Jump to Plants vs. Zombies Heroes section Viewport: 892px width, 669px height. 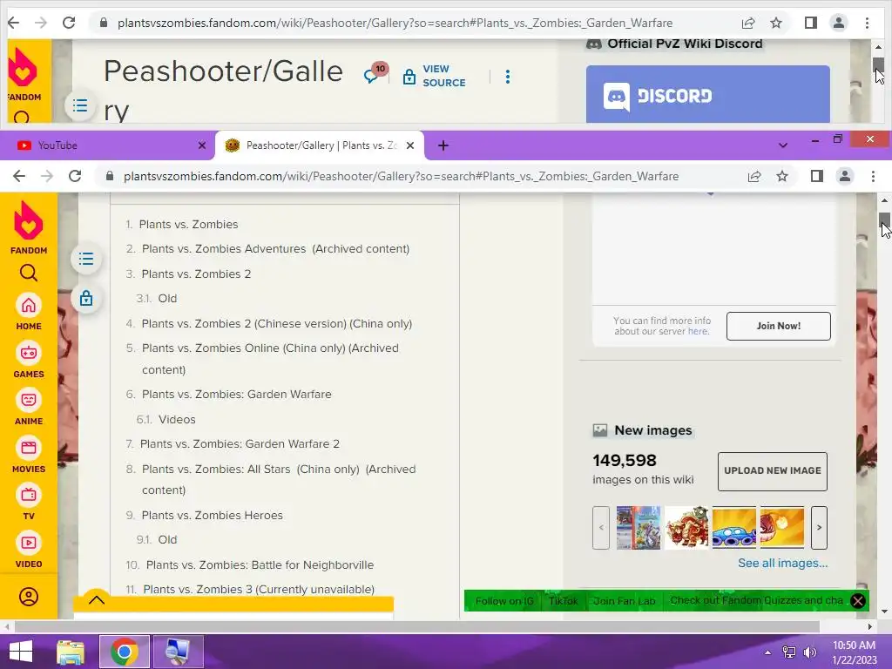click(x=213, y=515)
